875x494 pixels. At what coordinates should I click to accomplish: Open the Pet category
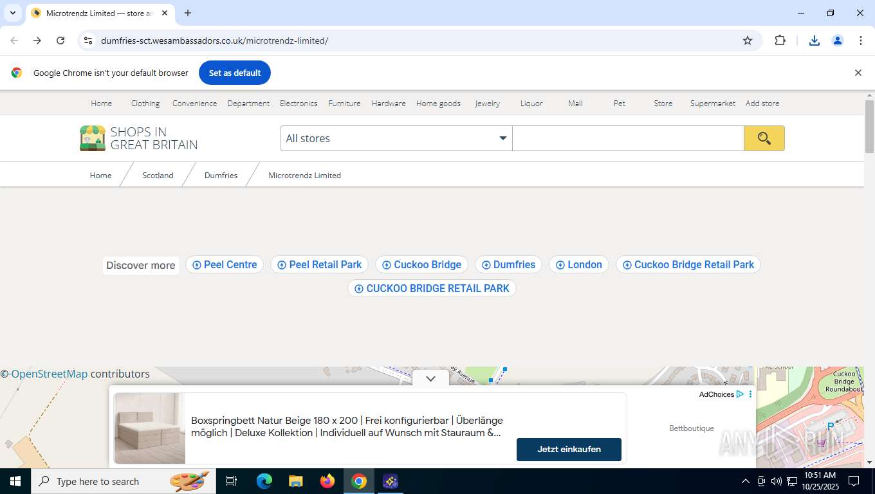pos(619,103)
